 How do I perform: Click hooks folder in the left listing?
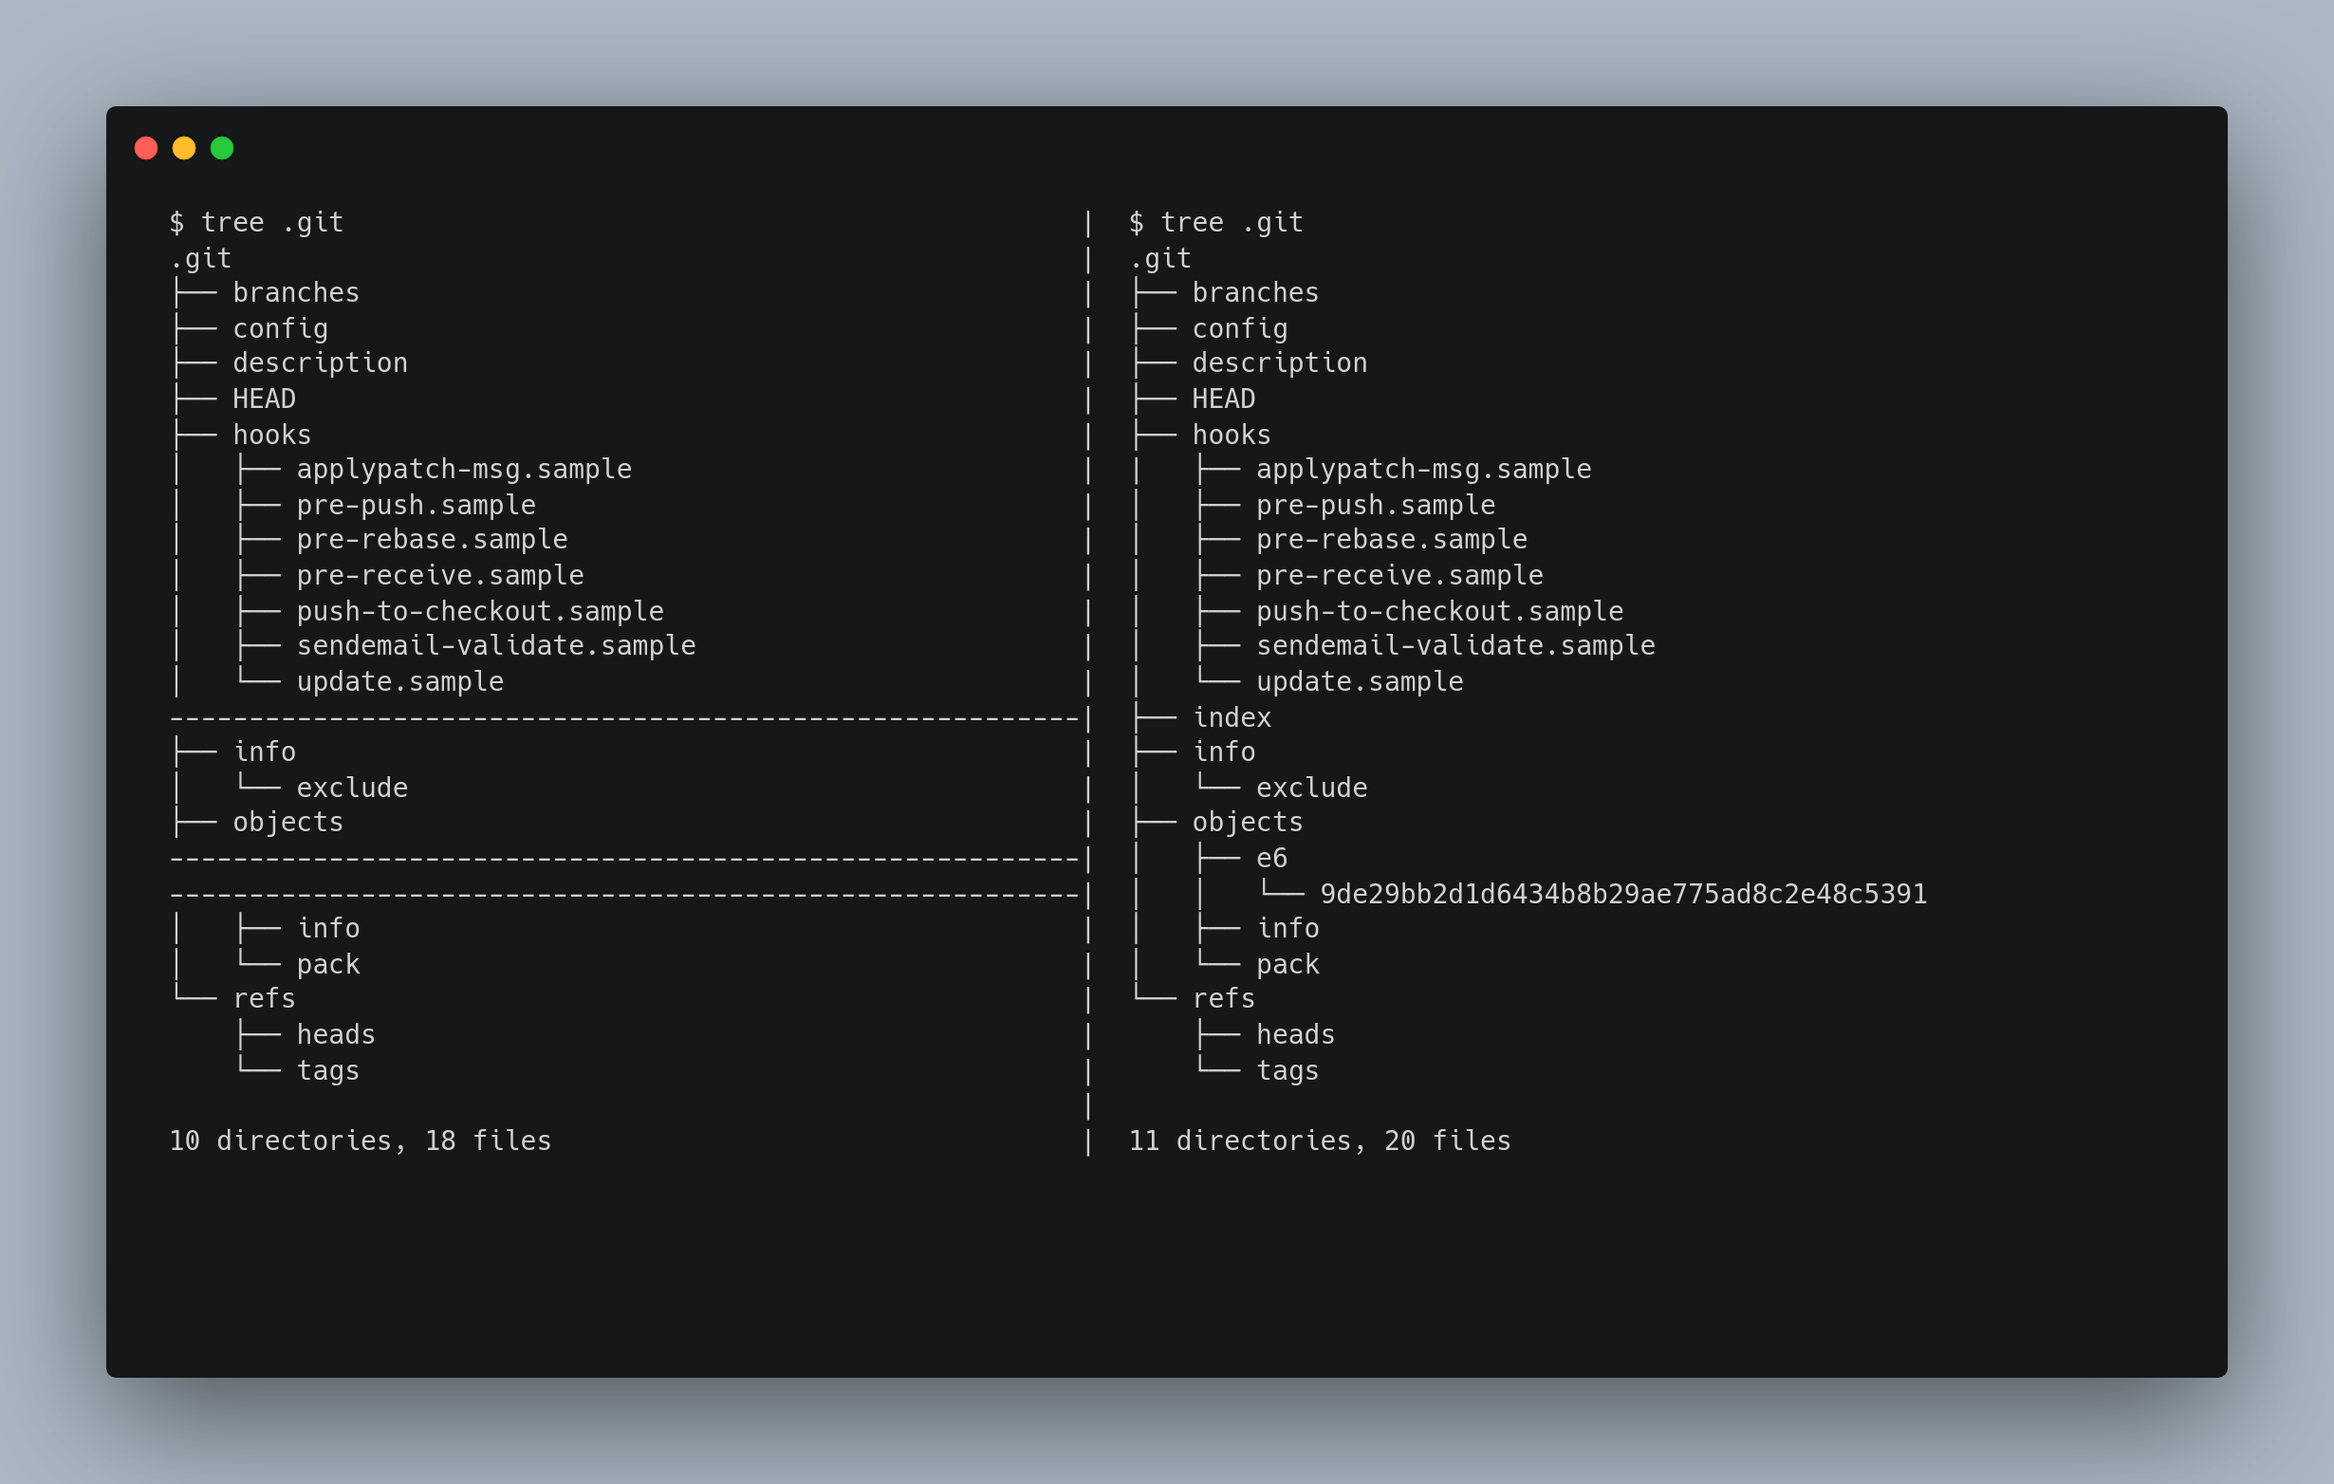(272, 435)
